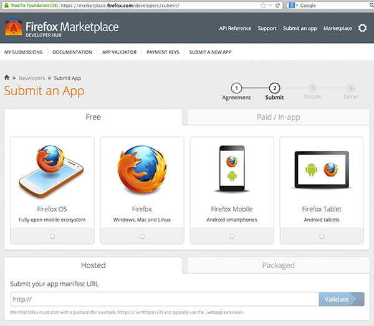Click the "Submit an App" page heading
The width and height of the screenshot is (374, 326).
coord(44,91)
